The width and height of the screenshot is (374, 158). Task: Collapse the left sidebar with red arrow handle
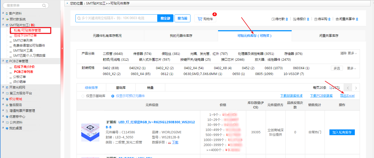pos(62,49)
